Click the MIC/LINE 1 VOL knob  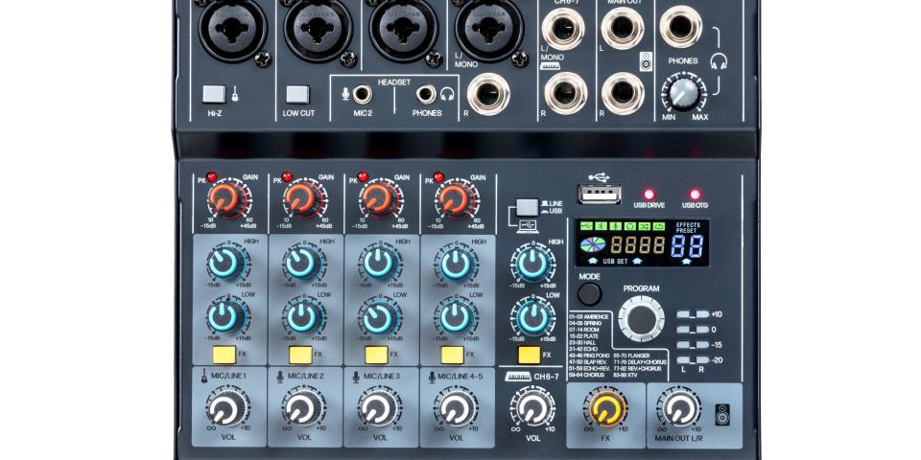tap(228, 408)
